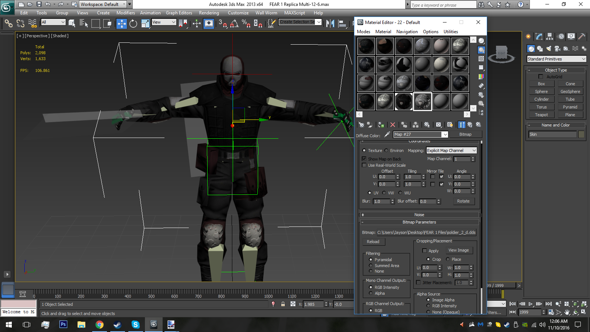Enable the Apply cropping checkbox
The height and width of the screenshot is (332, 590).
pos(424,250)
